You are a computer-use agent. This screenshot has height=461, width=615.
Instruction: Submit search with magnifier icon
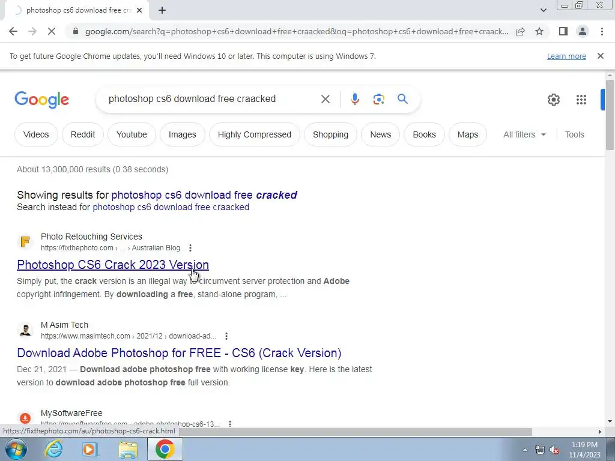402,99
